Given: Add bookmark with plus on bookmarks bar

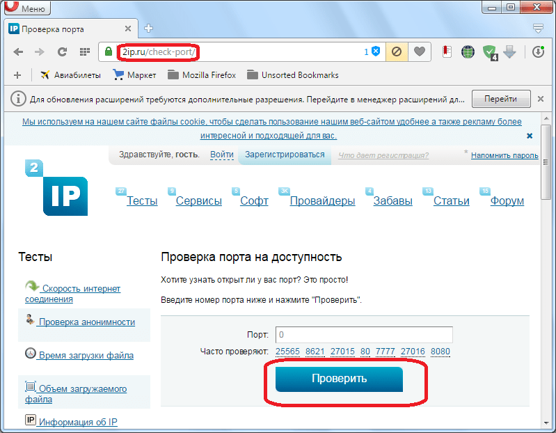Looking at the screenshot, I should [17, 75].
